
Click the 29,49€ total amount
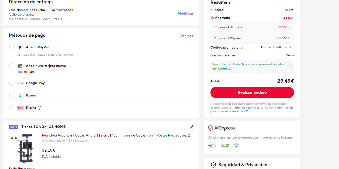286,81
